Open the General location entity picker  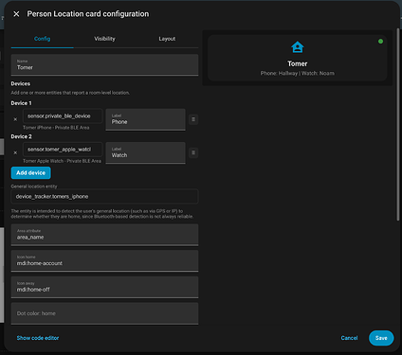pyautogui.click(x=104, y=197)
